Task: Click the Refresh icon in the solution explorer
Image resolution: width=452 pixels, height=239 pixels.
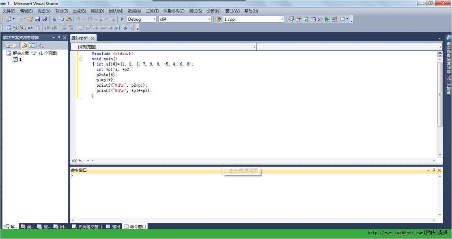Action: (31, 45)
